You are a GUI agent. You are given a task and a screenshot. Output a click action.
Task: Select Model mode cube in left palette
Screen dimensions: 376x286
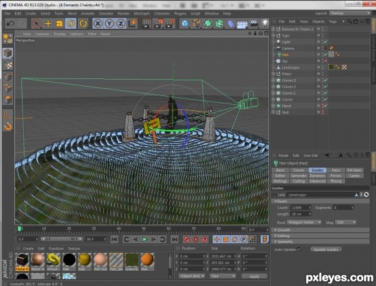click(8, 53)
